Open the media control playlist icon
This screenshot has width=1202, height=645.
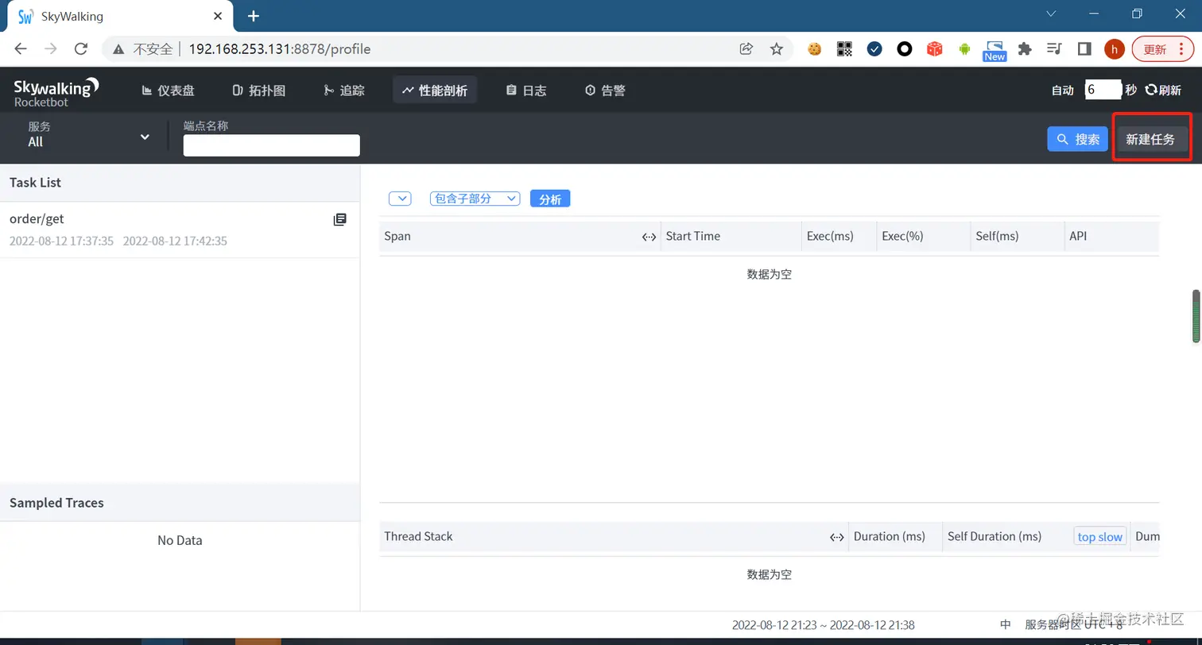point(1055,49)
